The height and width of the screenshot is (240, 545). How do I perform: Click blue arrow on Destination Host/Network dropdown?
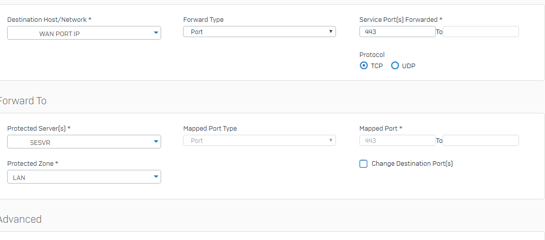(156, 33)
